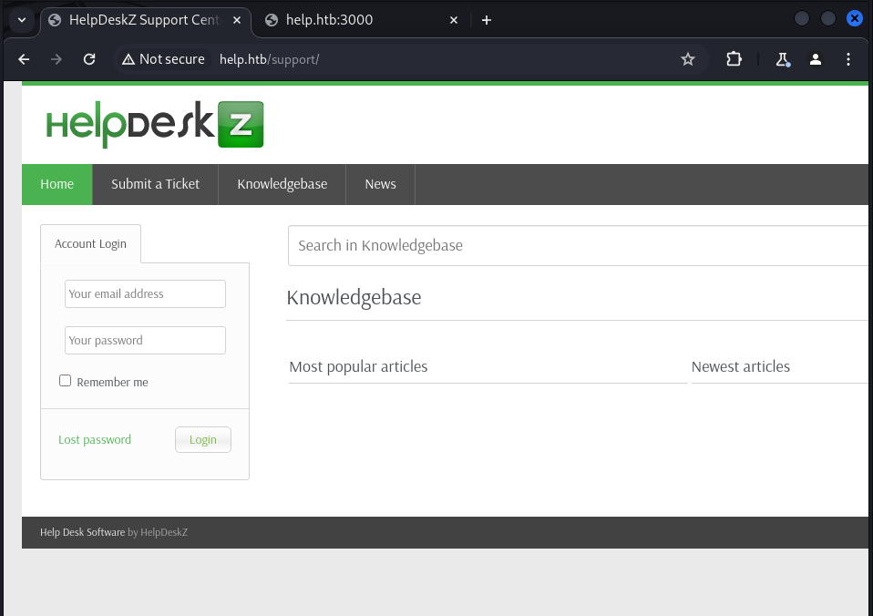Open the Chrome Labs flask icon
The width and height of the screenshot is (873, 616).
[x=783, y=59]
